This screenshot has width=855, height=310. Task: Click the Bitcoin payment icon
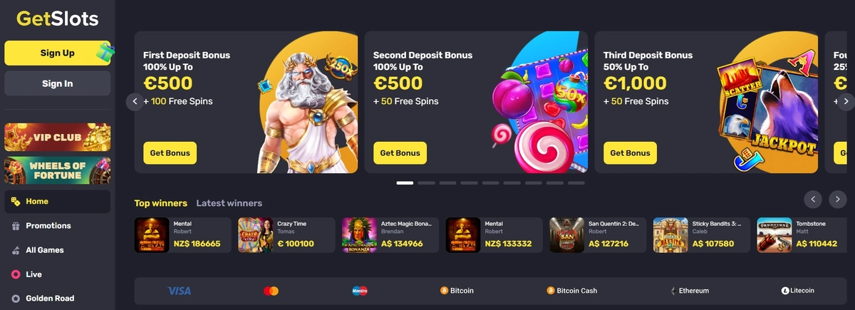[x=444, y=291]
